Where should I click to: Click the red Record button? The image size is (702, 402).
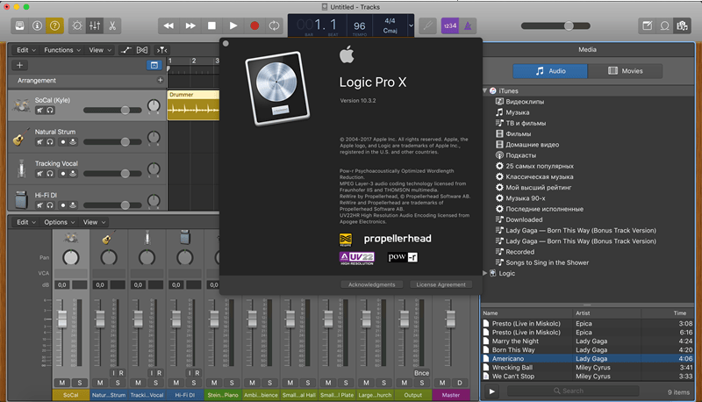pyautogui.click(x=254, y=26)
